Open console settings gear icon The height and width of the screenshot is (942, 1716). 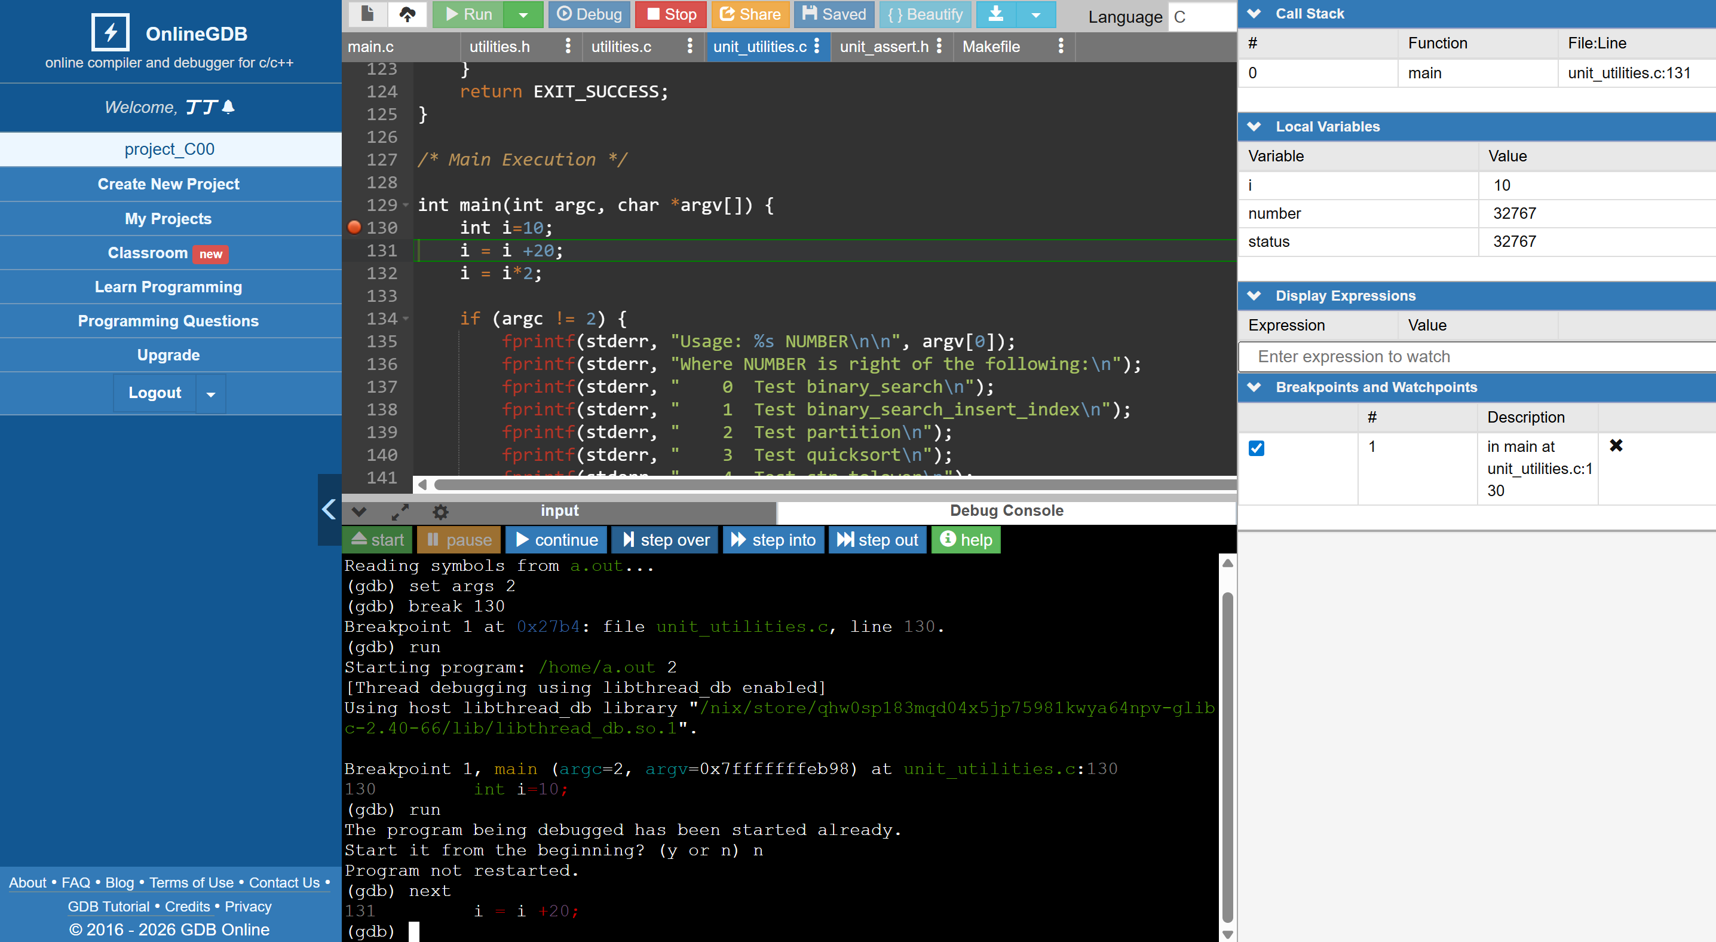pos(440,512)
